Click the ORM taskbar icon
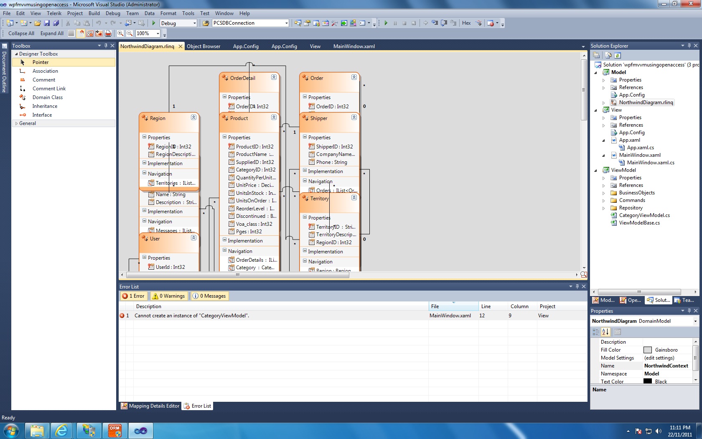 [x=114, y=431]
